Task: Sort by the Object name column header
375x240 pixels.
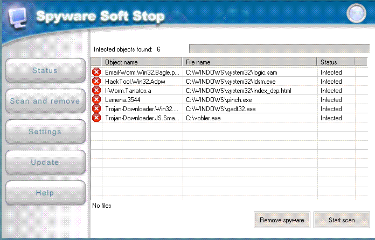Action: coord(142,62)
